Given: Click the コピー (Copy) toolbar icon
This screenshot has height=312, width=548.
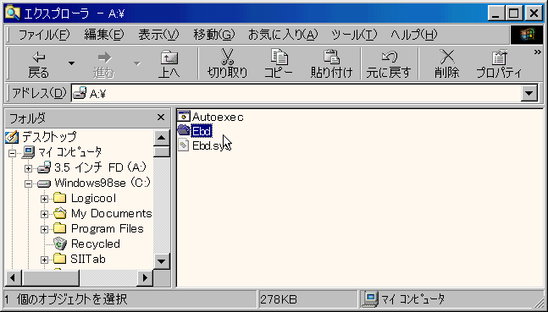Looking at the screenshot, I should (279, 57).
